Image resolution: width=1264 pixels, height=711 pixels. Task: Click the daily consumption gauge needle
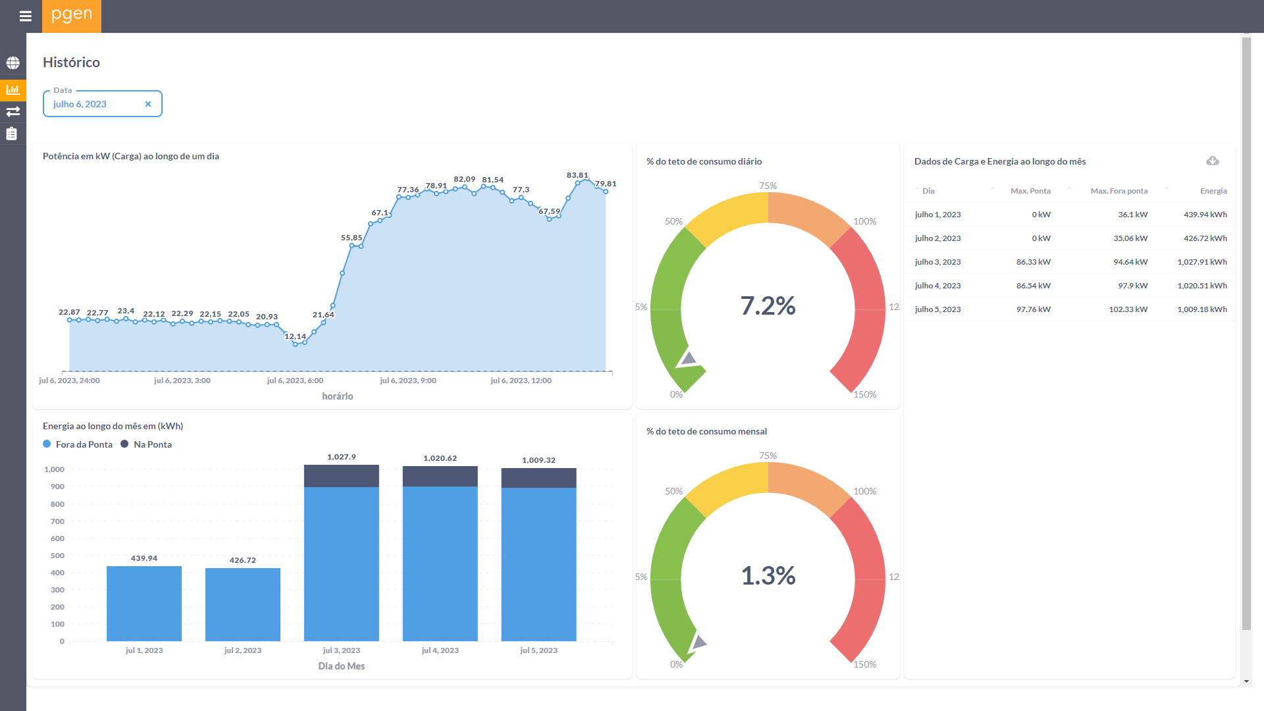tap(688, 359)
